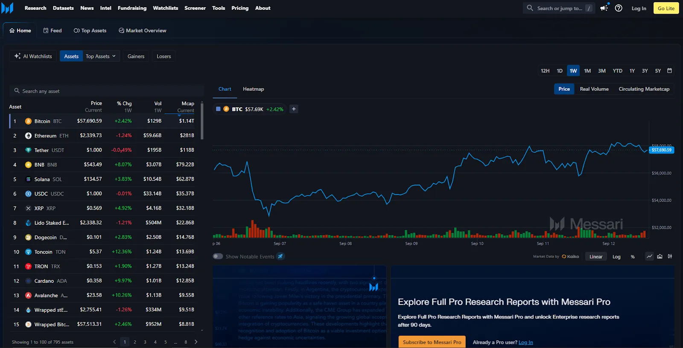This screenshot has height=348, width=683.
Task: Go to next page of assets
Action: (x=196, y=342)
